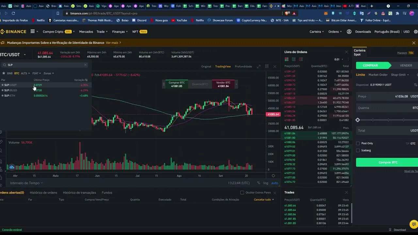
Task: Switch chart to Profundidade view
Action: (243, 67)
